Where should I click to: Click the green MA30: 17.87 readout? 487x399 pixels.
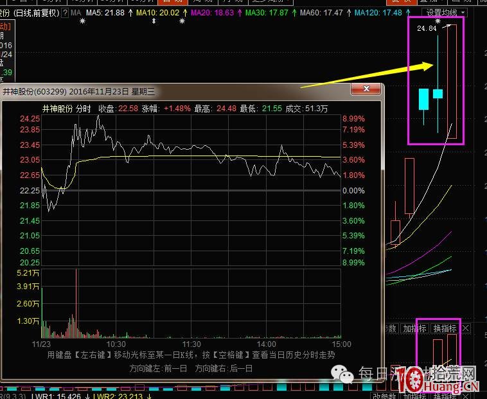(267, 13)
